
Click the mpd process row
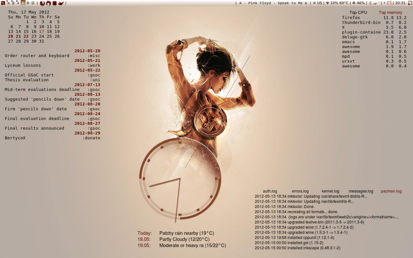(x=374, y=56)
